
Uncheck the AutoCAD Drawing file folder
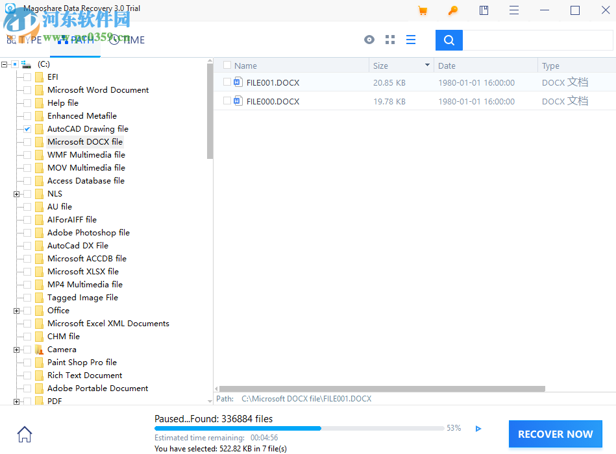click(27, 128)
